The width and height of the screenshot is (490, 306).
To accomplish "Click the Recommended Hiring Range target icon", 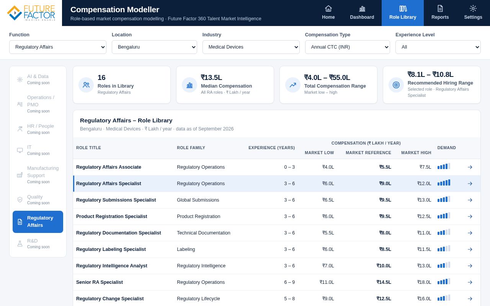I will point(396,85).
